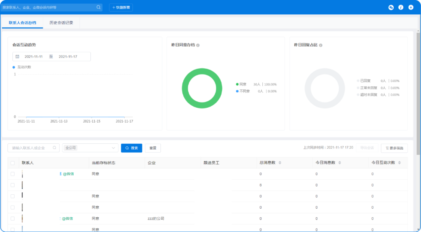
Task: Open the 全公司 department dropdown
Action: tap(90, 148)
